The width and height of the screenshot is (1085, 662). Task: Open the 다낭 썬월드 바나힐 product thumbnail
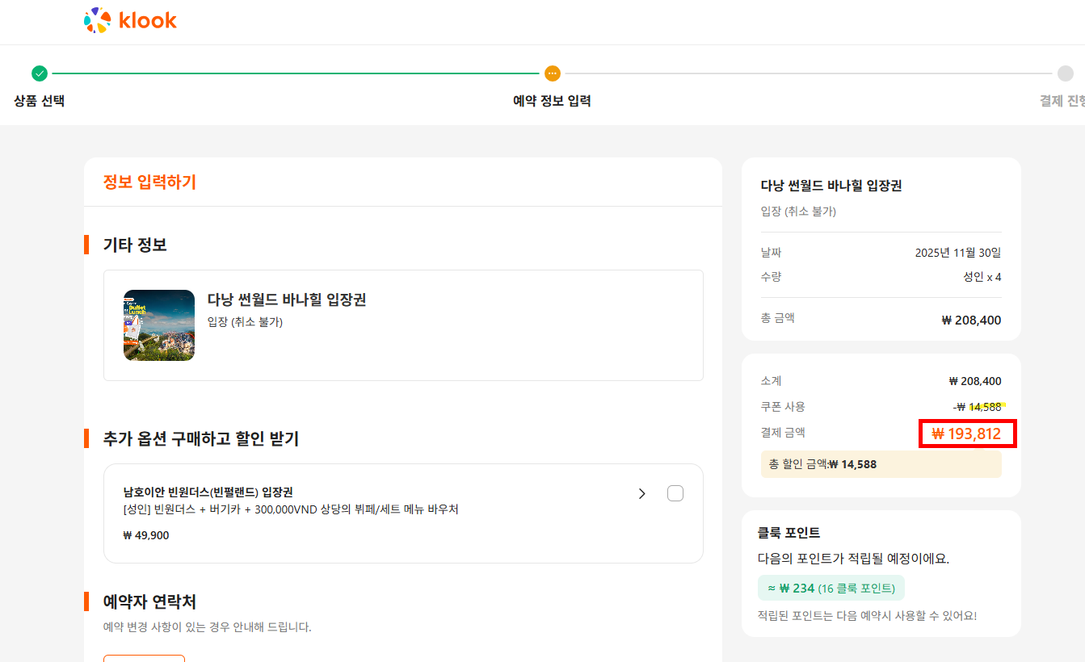(159, 325)
